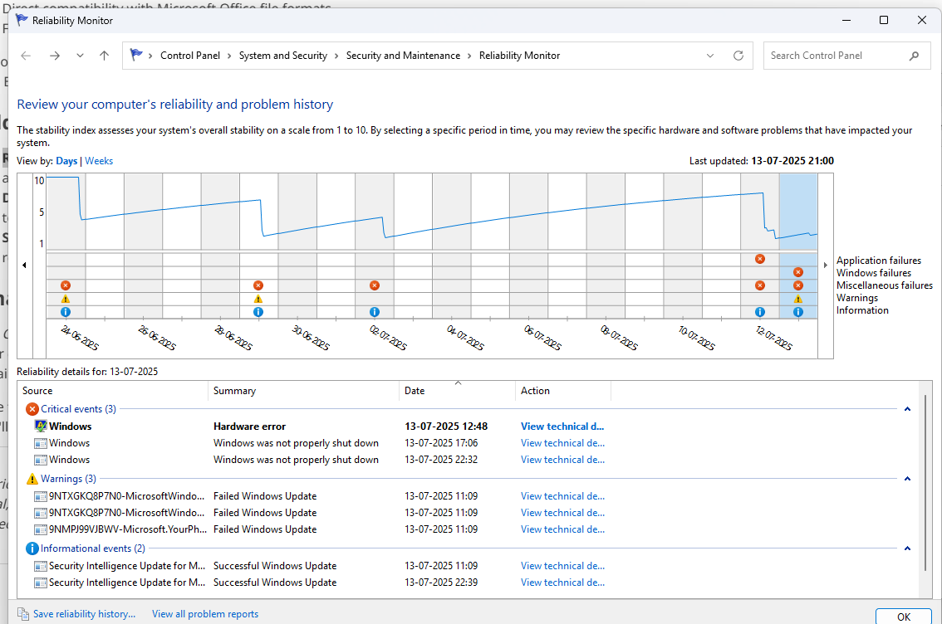Select application failure icon on 12-07-2025
The image size is (942, 624).
coord(760,259)
